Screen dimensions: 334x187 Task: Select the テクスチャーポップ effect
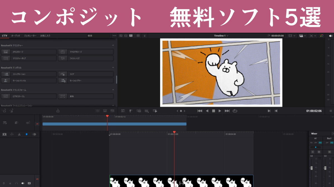click(29, 58)
